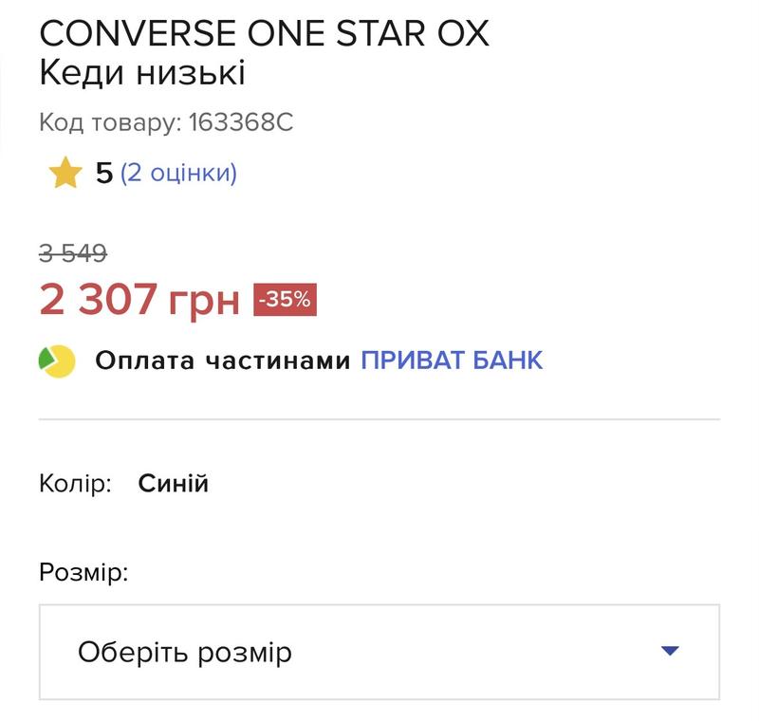The height and width of the screenshot is (721, 759).
Task: Click the 'Колір:' label
Action: pyautogui.click(x=76, y=484)
